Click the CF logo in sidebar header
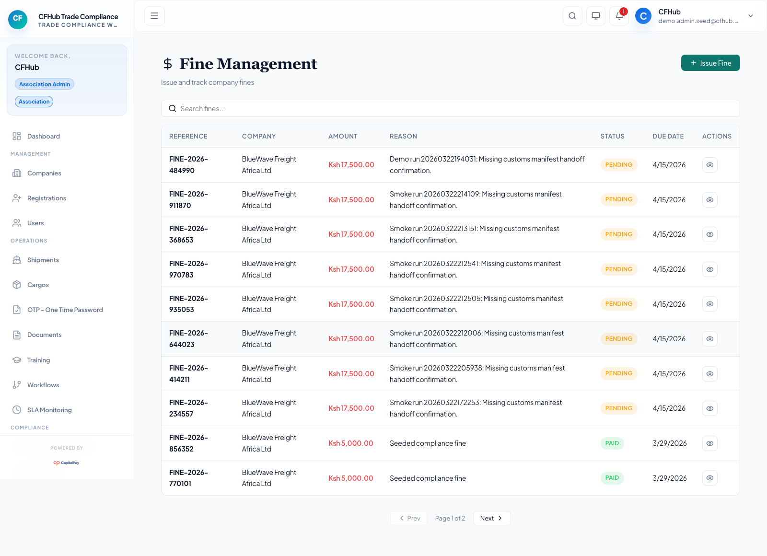This screenshot has width=767, height=556. tap(18, 19)
